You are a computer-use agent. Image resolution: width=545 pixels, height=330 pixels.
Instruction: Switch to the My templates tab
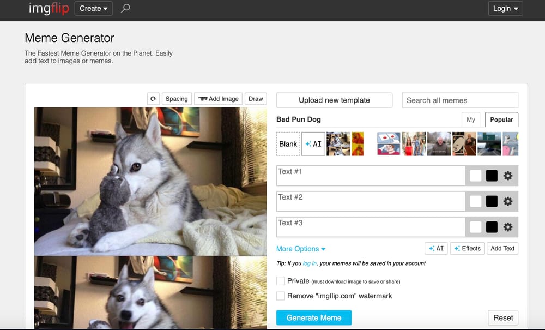470,119
